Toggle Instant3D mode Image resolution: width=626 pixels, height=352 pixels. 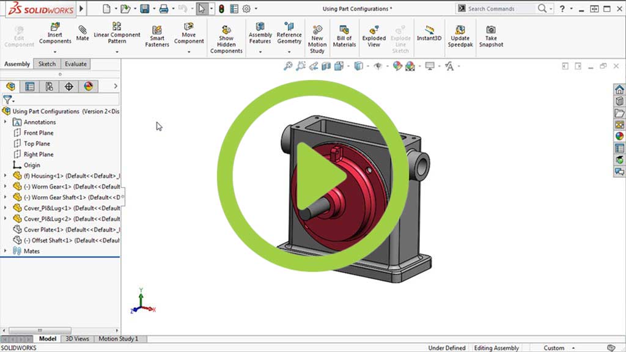click(x=429, y=31)
